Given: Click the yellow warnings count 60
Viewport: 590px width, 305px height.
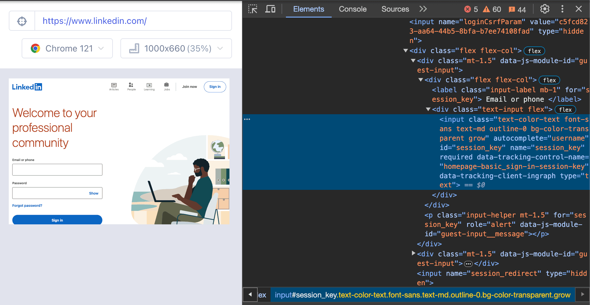Looking at the screenshot, I should tap(492, 9).
